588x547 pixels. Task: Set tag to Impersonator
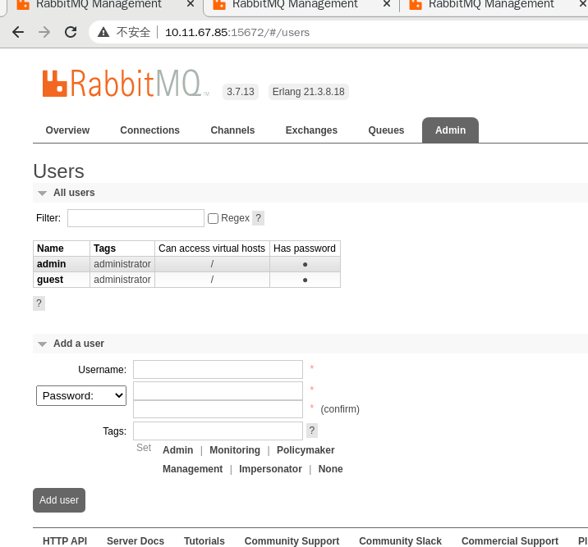tap(270, 469)
